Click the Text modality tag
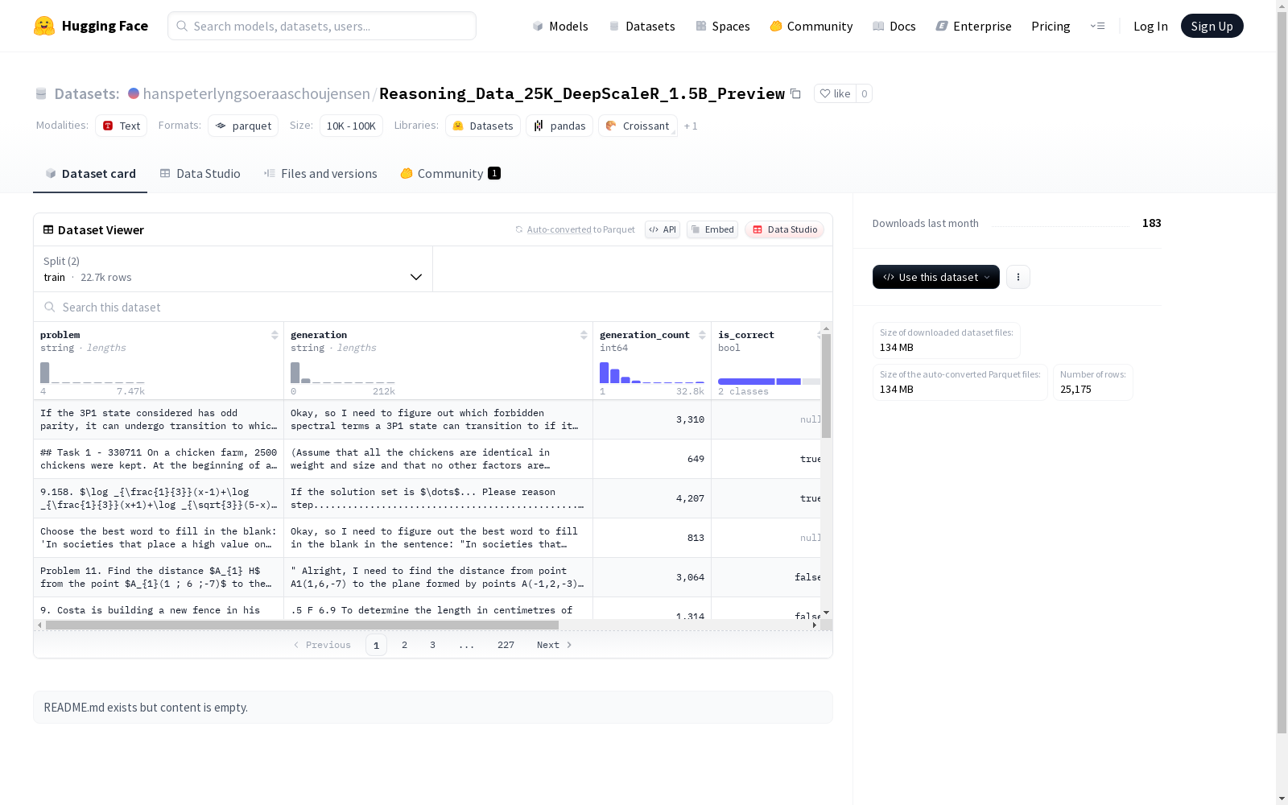 coord(121,126)
